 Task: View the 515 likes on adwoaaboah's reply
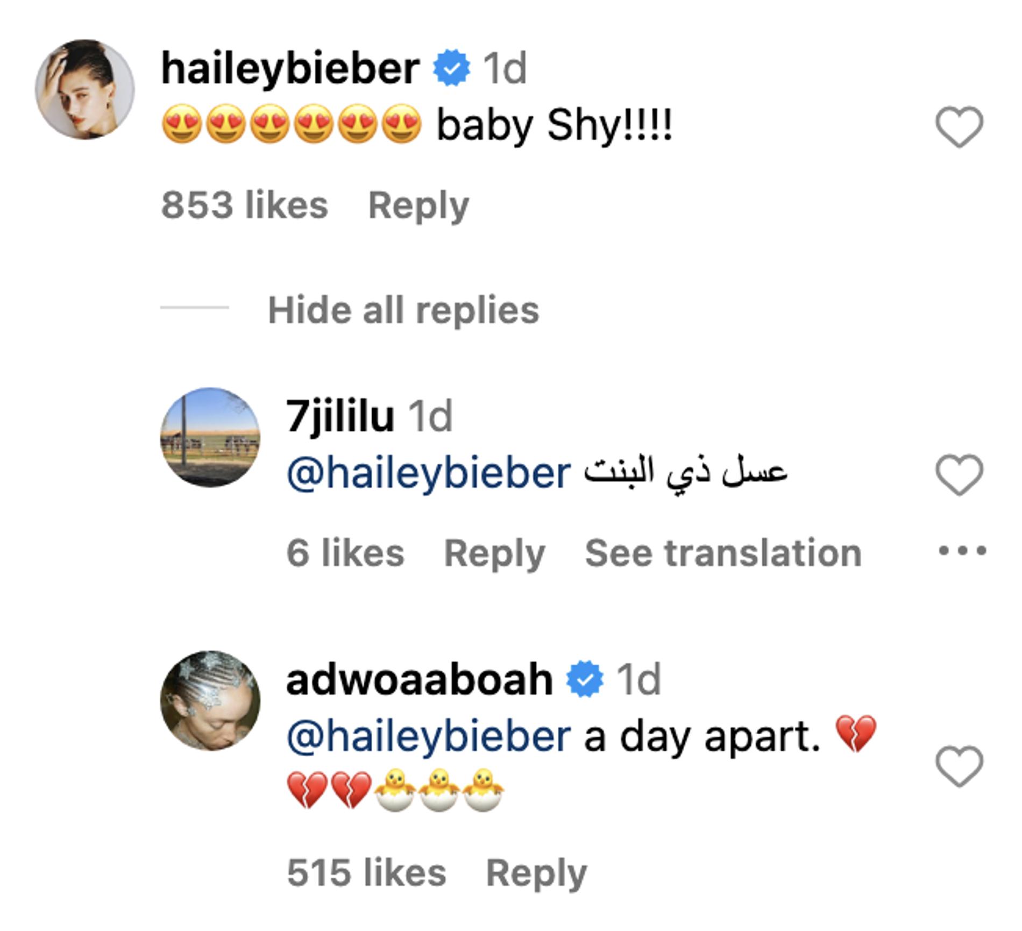[x=366, y=872]
